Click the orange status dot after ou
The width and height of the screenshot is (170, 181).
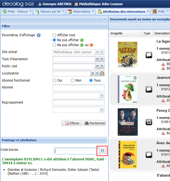click(x=91, y=45)
